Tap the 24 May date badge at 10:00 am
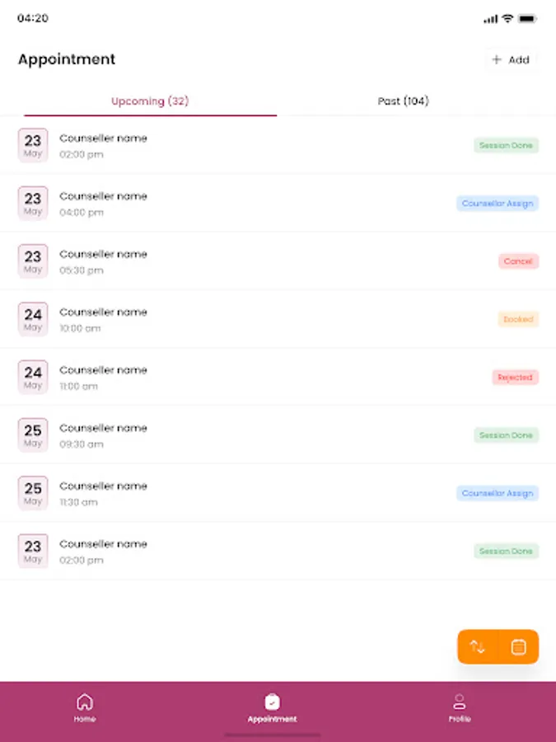The image size is (556, 742). pyautogui.click(x=33, y=319)
